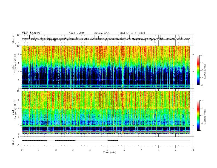The height and width of the screenshot is (168, 217).
Task: Click the ch.3 black bar between 2 and 3 min
Action: (65, 141)
